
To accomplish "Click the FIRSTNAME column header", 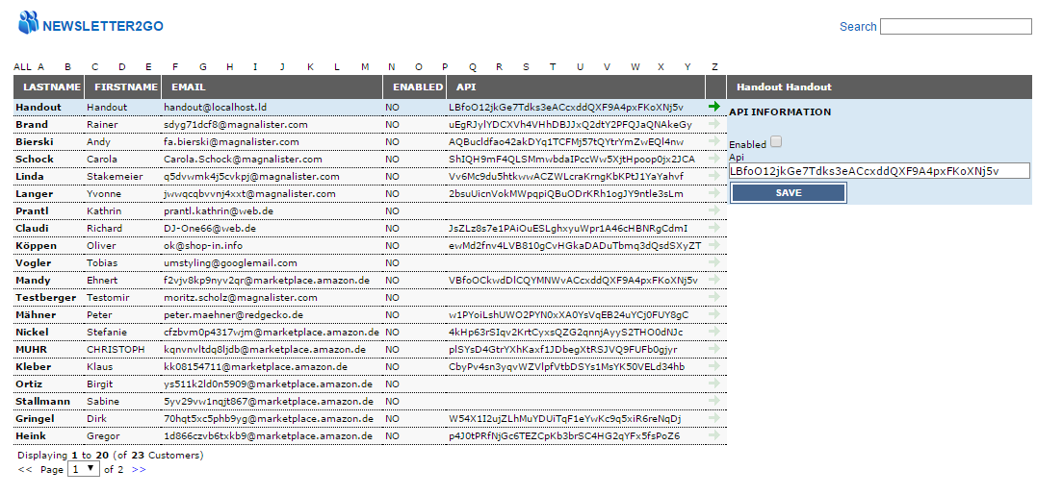I will click(126, 87).
